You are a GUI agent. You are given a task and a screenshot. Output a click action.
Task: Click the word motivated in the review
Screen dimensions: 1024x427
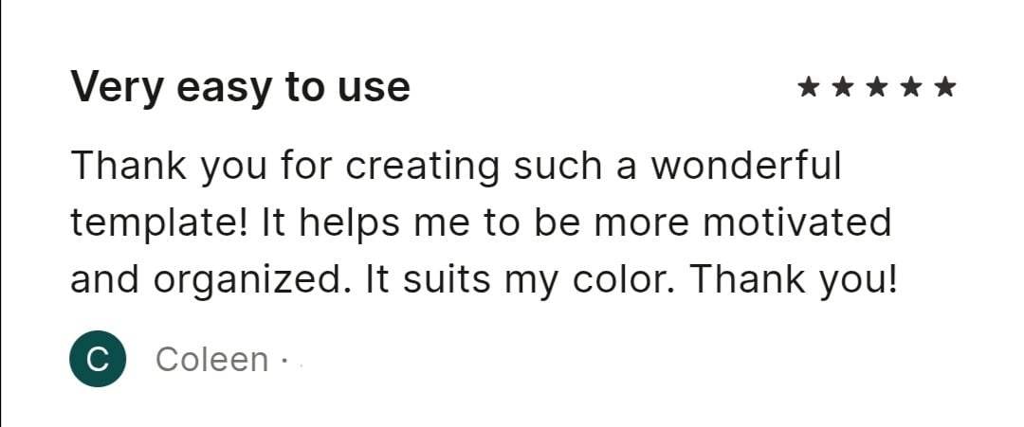797,222
